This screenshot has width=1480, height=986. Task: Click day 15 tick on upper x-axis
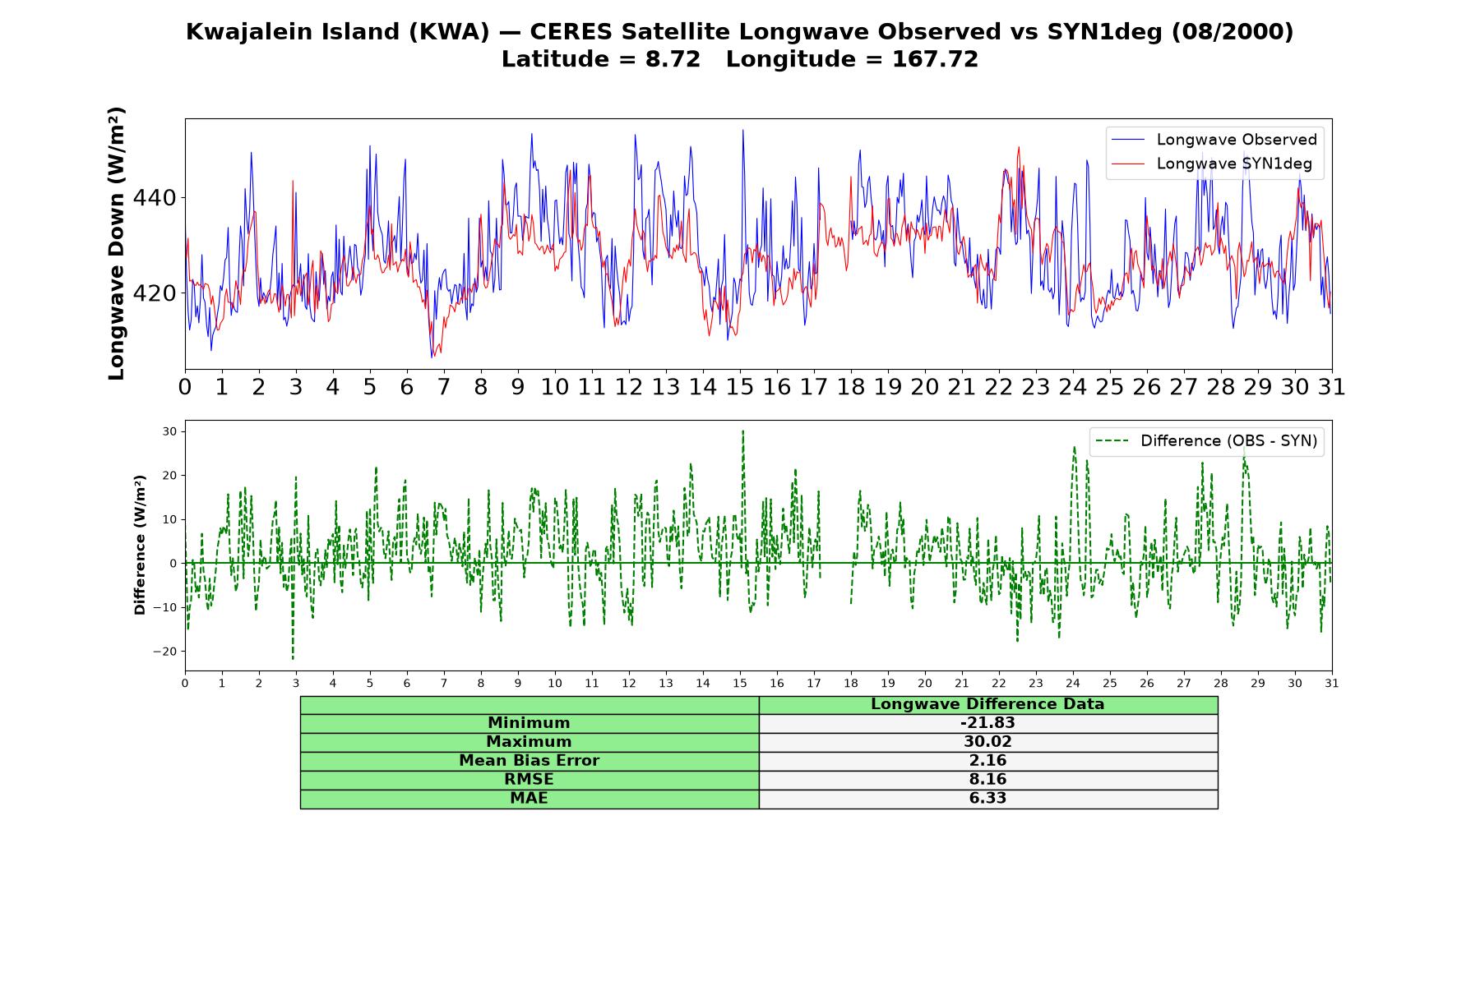point(740,386)
